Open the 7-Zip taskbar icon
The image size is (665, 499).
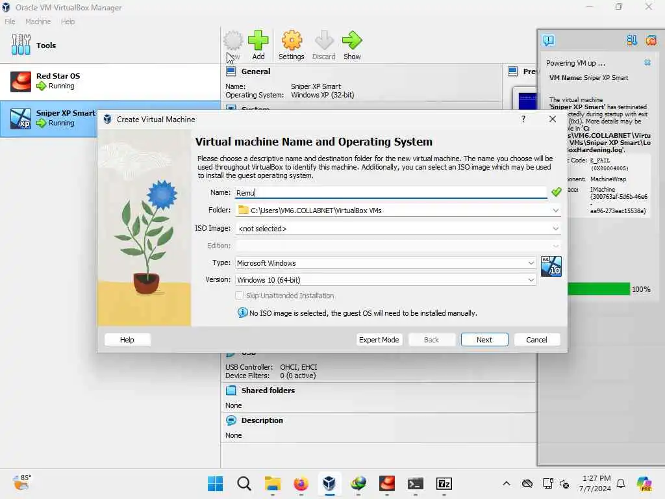click(x=444, y=483)
